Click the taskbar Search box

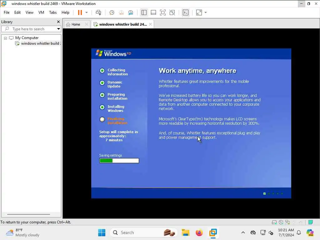(144, 232)
